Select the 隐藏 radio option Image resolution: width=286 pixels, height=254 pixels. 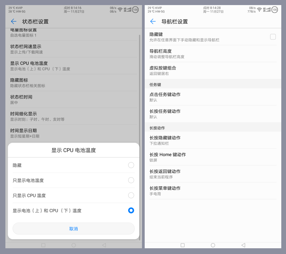(x=131, y=165)
